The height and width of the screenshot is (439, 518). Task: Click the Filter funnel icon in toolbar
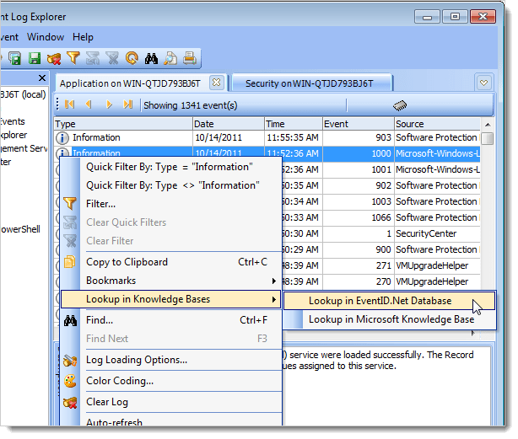73,58
